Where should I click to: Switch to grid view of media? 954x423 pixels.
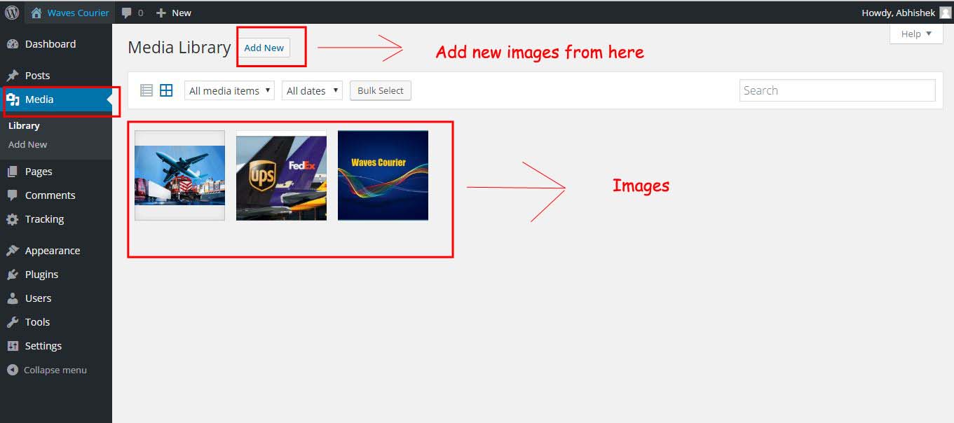(166, 90)
